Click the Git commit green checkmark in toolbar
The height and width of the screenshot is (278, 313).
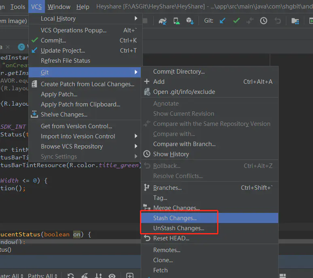236,21
